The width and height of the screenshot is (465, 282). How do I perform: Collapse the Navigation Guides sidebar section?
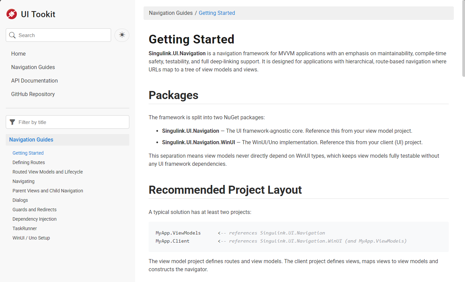pyautogui.click(x=68, y=140)
